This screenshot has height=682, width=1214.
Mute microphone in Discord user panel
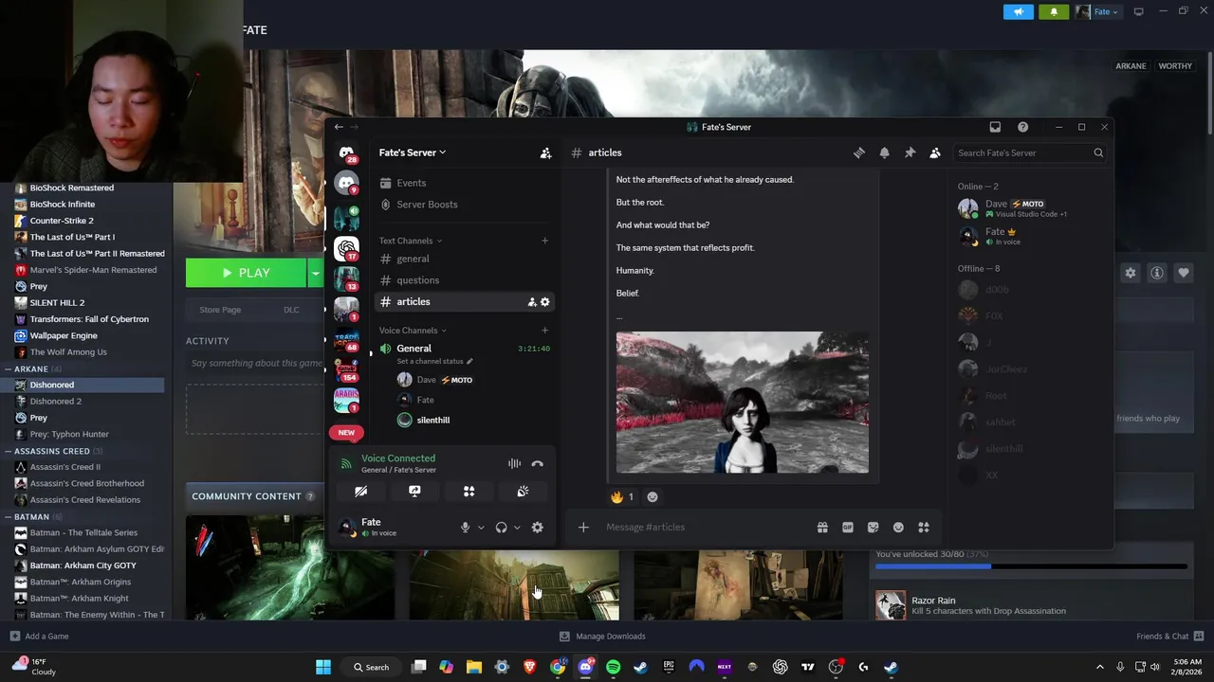[x=465, y=528]
